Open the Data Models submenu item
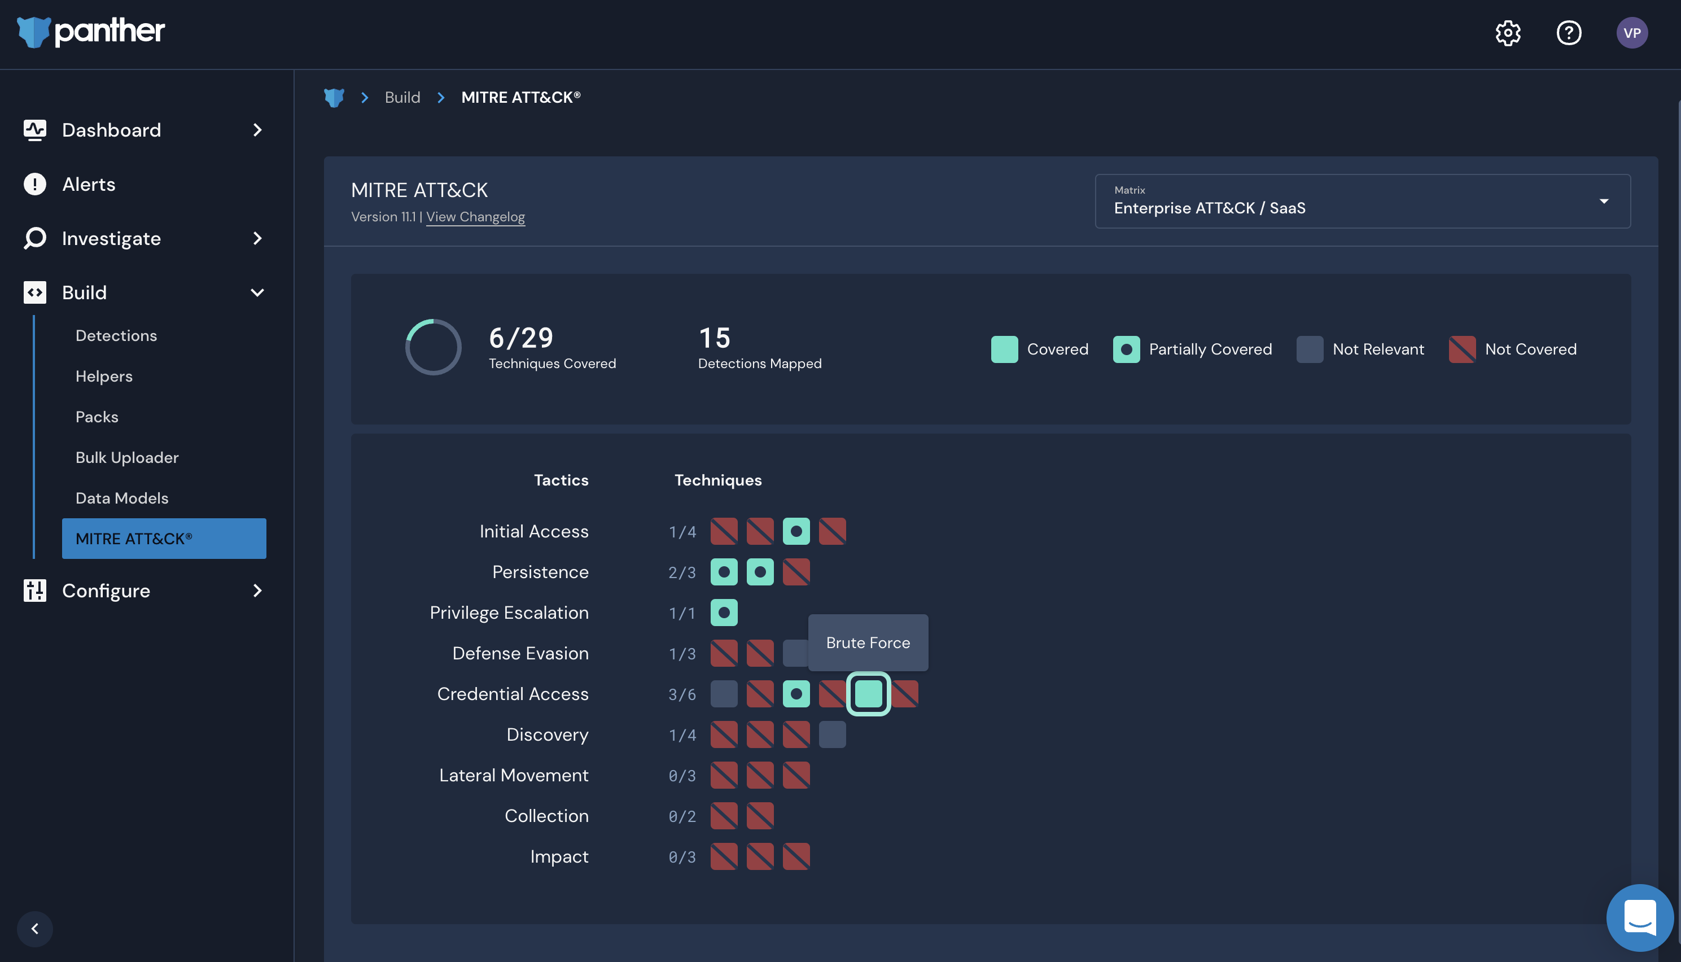Viewport: 1681px width, 962px height. [x=122, y=498]
